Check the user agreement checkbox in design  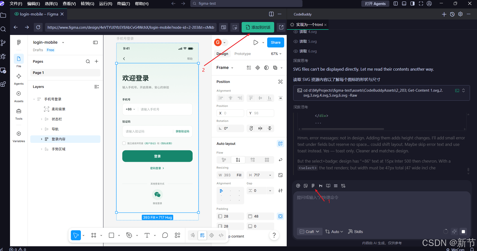(124, 143)
